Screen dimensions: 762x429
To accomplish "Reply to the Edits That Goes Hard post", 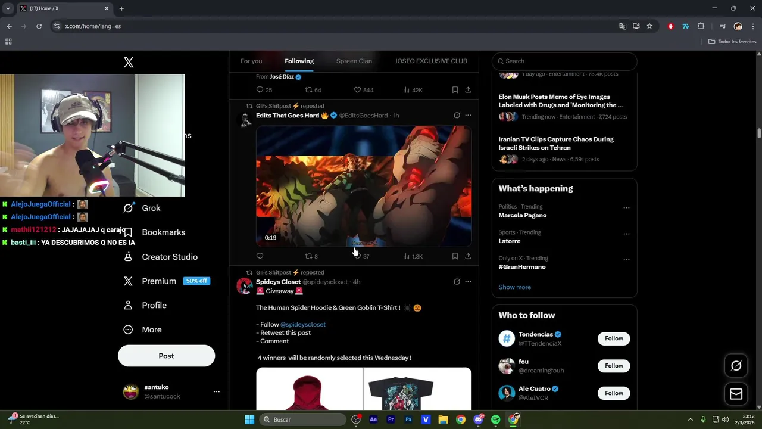I will [x=260, y=256].
